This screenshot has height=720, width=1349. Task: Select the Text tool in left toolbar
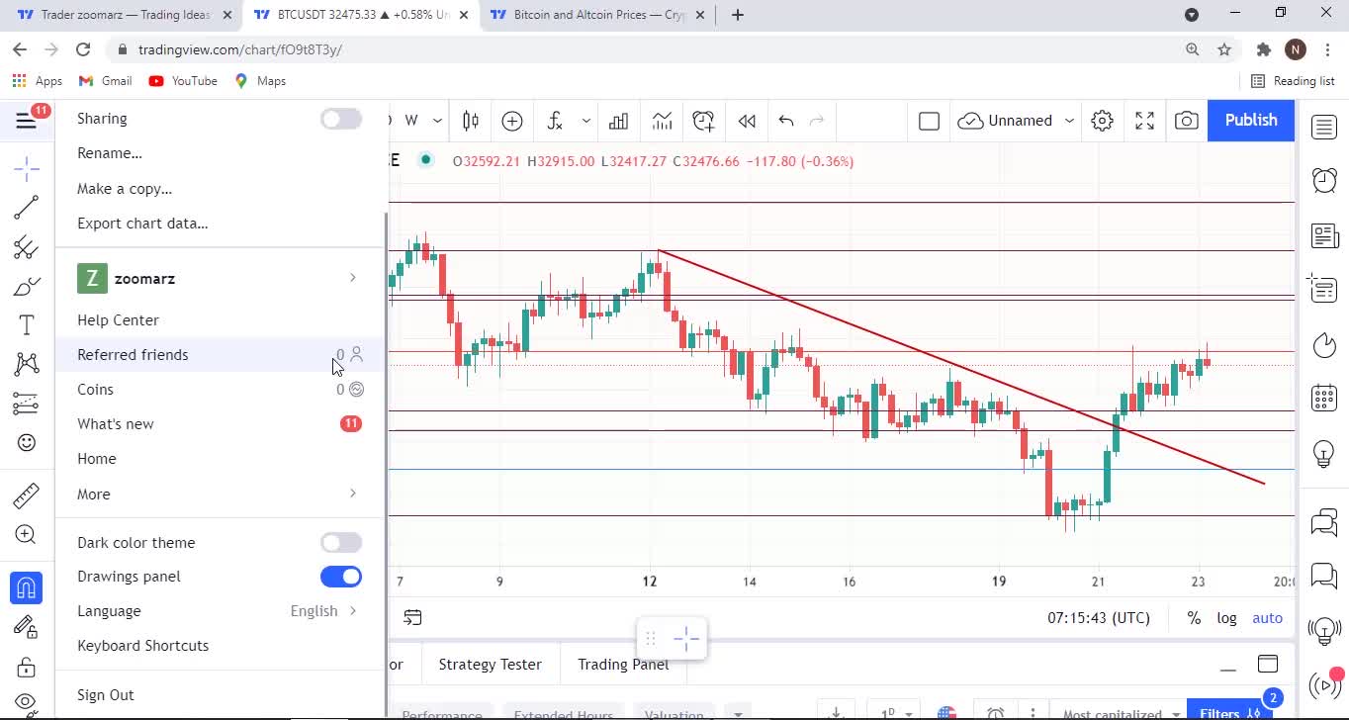click(27, 325)
